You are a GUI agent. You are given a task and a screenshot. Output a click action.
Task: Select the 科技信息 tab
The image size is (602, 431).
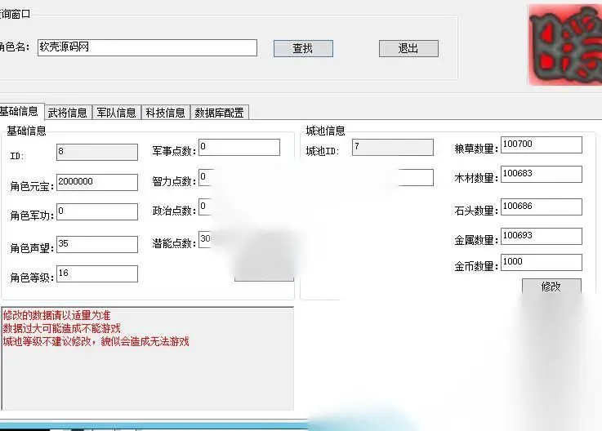(166, 113)
